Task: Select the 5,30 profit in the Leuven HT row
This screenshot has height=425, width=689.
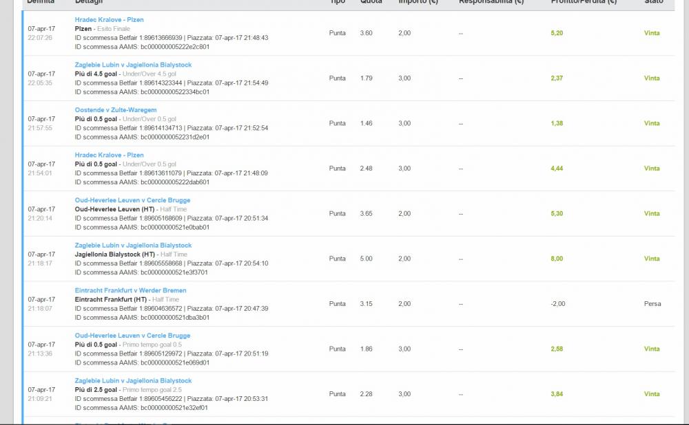Action: 557,214
